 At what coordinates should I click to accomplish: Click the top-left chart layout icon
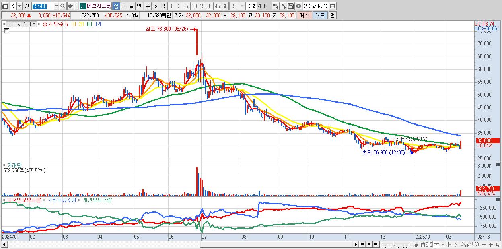pyautogui.click(x=5, y=6)
